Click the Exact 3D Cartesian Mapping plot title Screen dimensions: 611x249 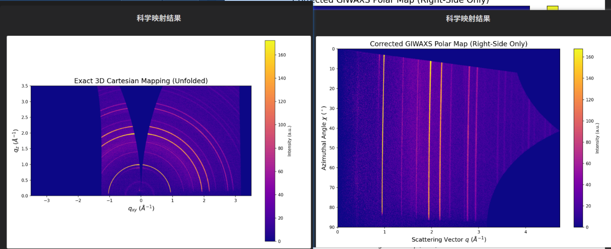141,81
